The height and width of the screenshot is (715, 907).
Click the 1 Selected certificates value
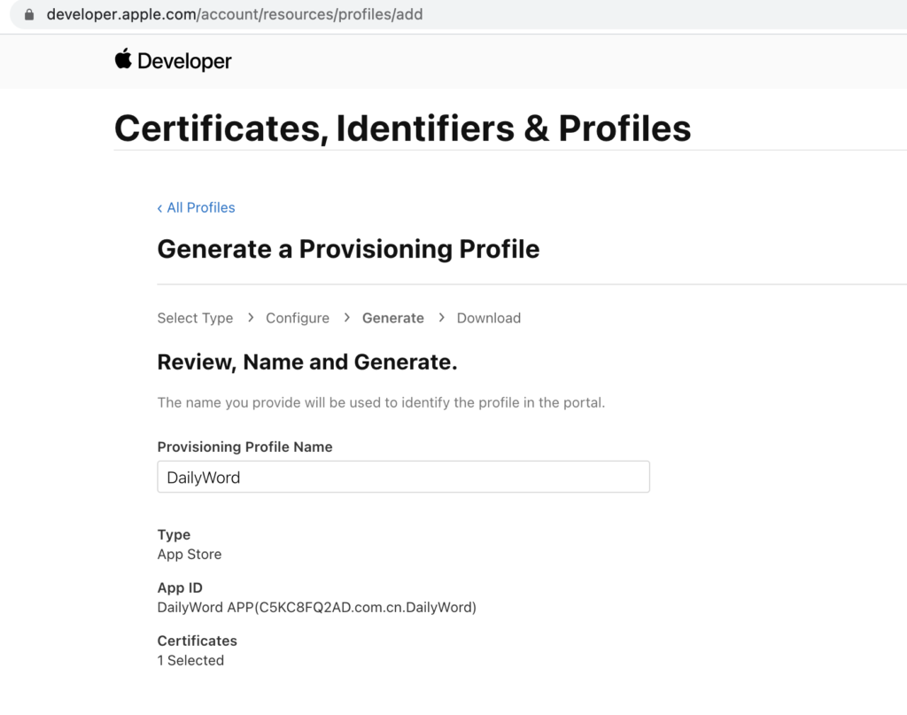point(190,661)
